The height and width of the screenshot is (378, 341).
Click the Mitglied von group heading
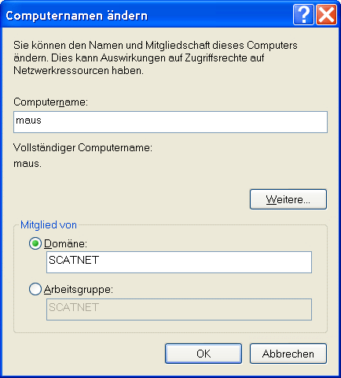49,225
